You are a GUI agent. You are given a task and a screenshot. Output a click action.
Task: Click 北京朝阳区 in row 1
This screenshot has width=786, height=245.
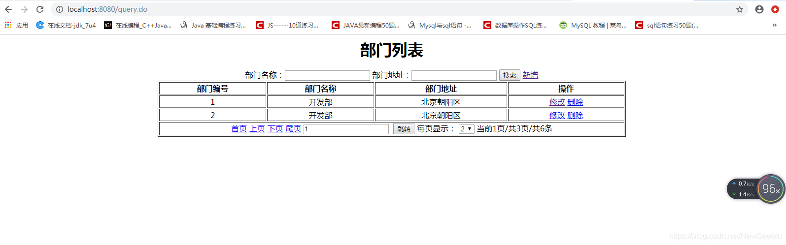click(x=441, y=102)
